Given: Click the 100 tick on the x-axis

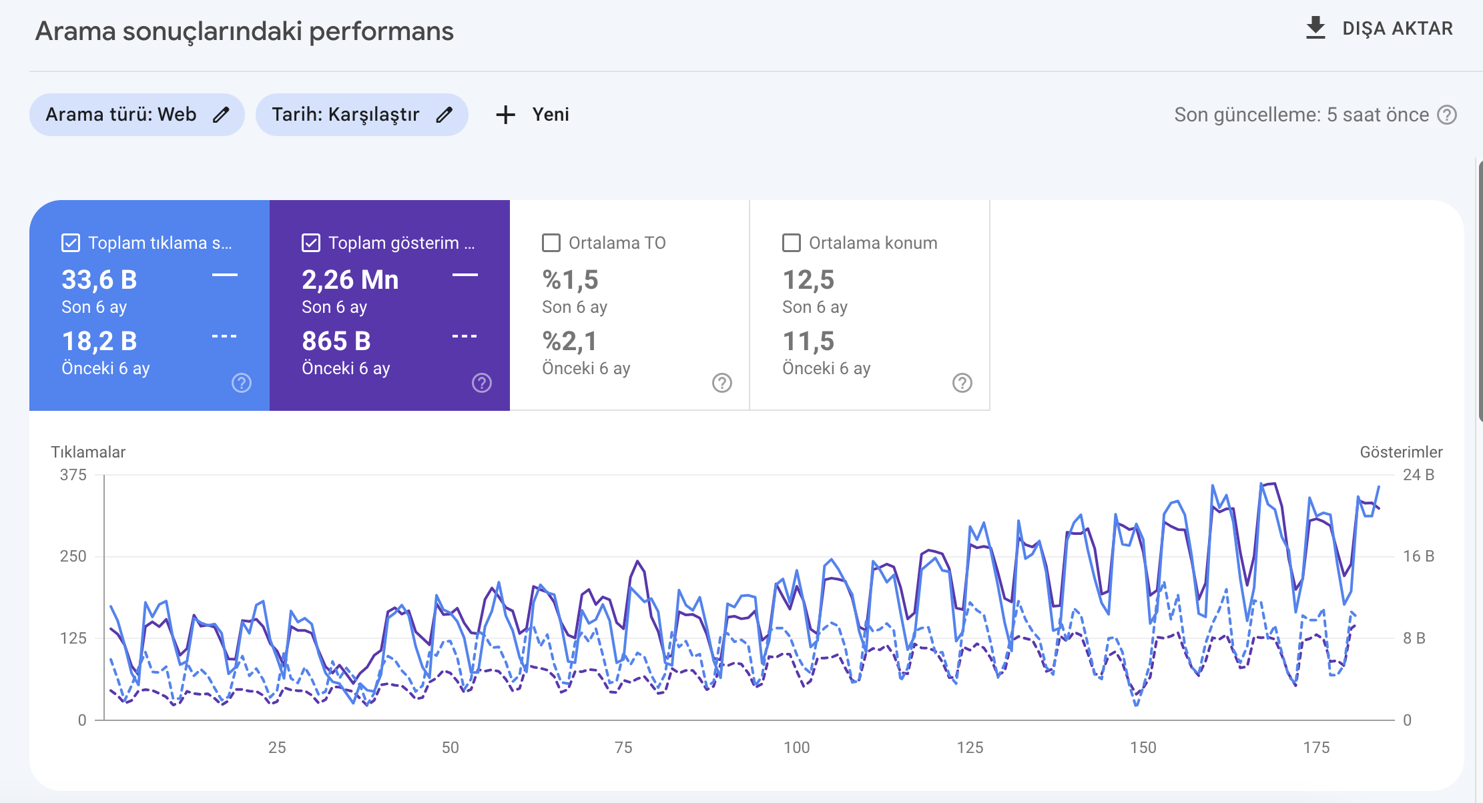Looking at the screenshot, I should (x=797, y=747).
